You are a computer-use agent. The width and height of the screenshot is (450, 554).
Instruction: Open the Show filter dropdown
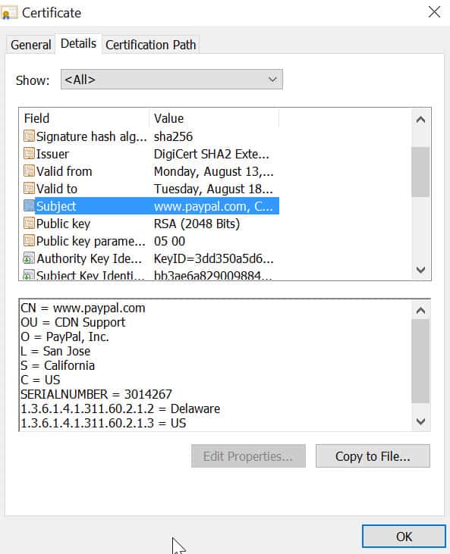pyautogui.click(x=172, y=80)
